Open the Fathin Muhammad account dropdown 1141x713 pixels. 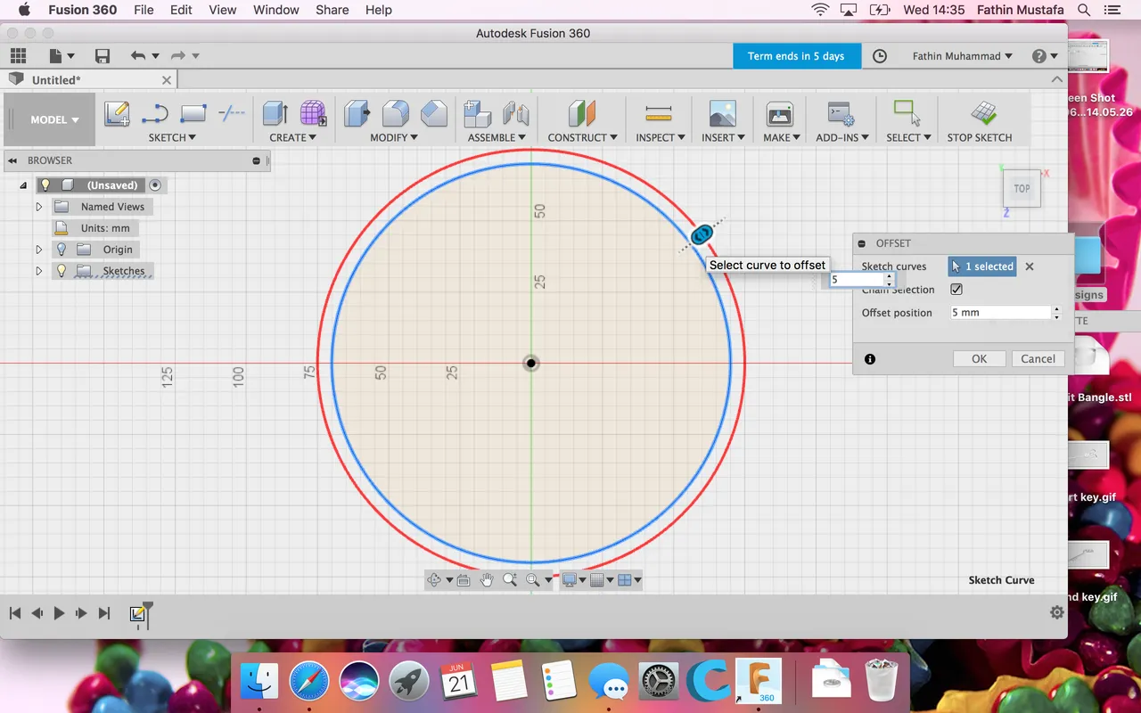[963, 56]
